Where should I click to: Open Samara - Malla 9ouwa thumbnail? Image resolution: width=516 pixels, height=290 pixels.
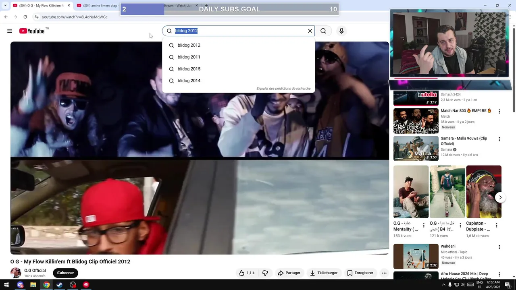(416, 148)
